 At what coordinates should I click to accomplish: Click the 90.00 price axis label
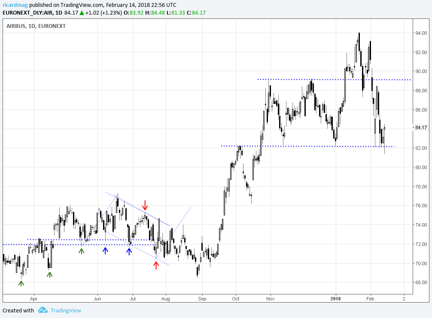(x=421, y=71)
